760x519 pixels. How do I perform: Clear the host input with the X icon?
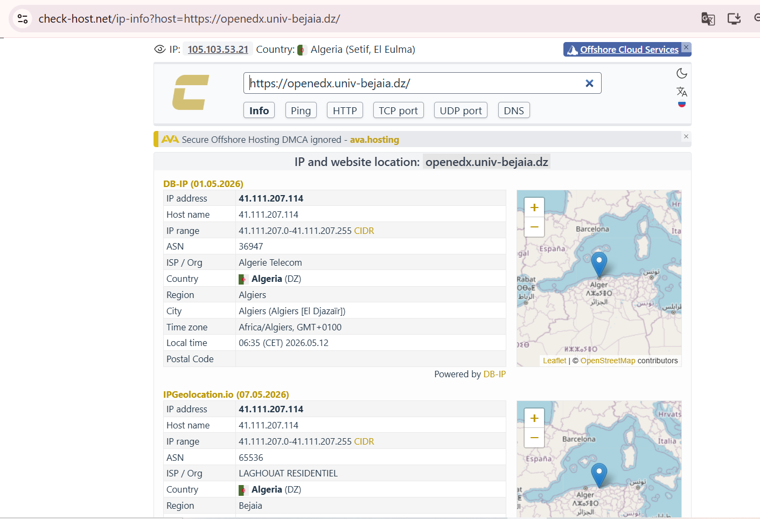589,84
